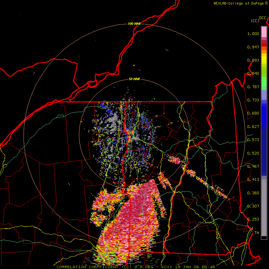This screenshot has height=269, width=269.
Task: Click the CORRELATION COEFFICIENT title text at bottom
Action: [94, 267]
